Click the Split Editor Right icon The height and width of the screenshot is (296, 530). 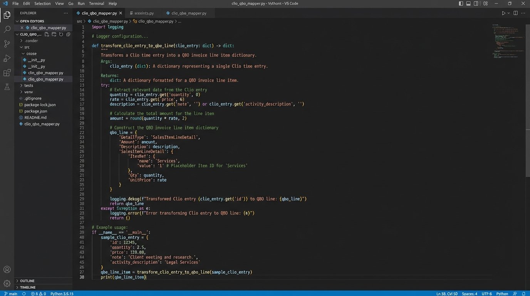pos(515,13)
